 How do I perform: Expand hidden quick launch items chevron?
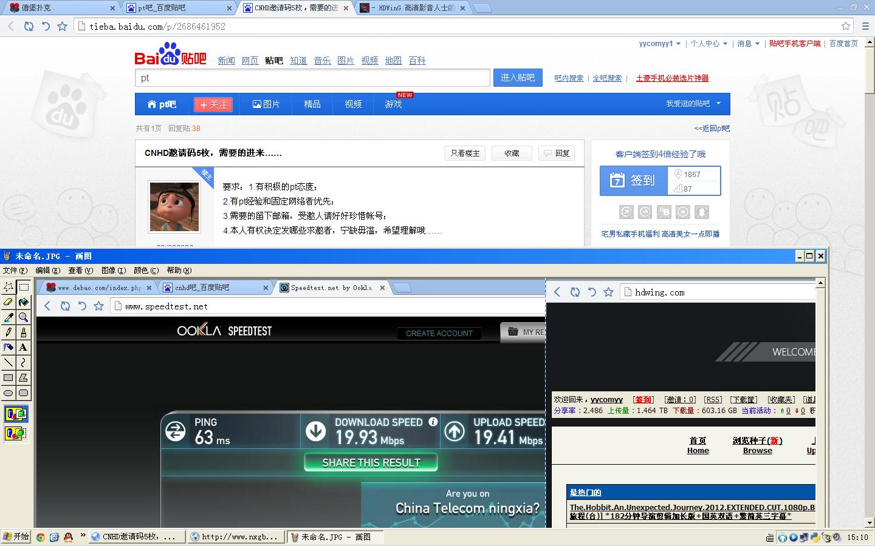(83, 536)
